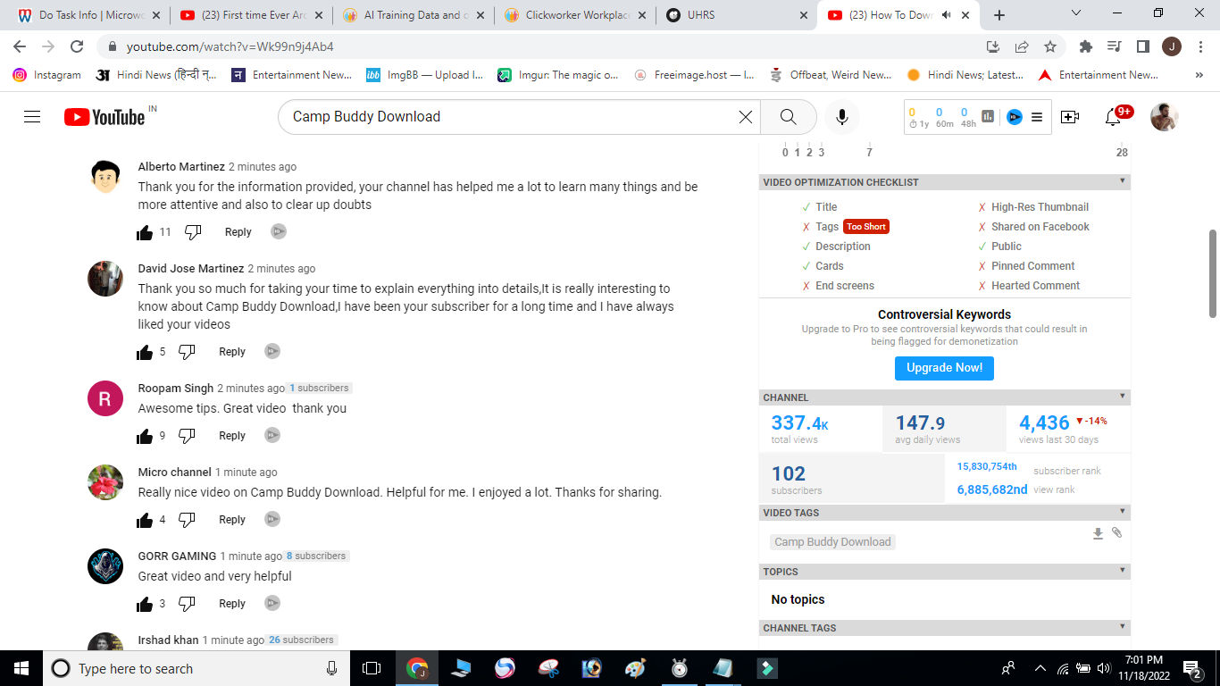Viewport: 1220px width, 686px height.
Task: Copy video tags with the paperclip icon
Action: point(1116,533)
